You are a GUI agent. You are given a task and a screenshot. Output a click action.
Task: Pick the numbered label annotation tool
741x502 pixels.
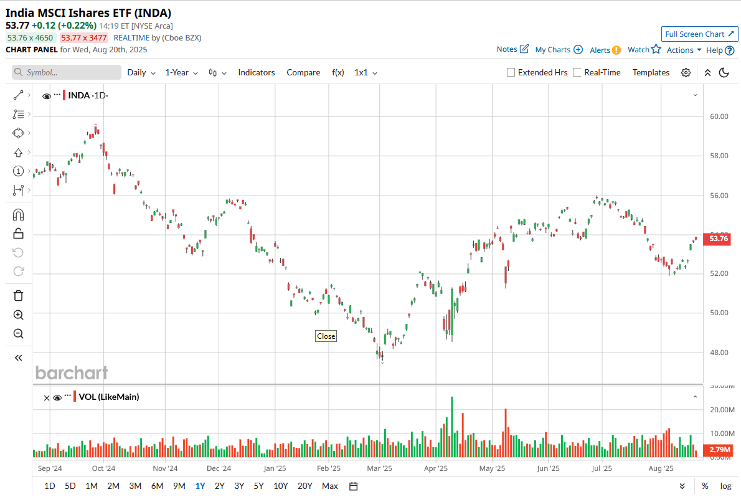[18, 171]
